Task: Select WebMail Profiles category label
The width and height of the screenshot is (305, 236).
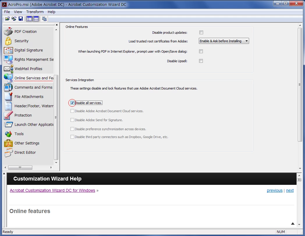Action: click(x=29, y=69)
